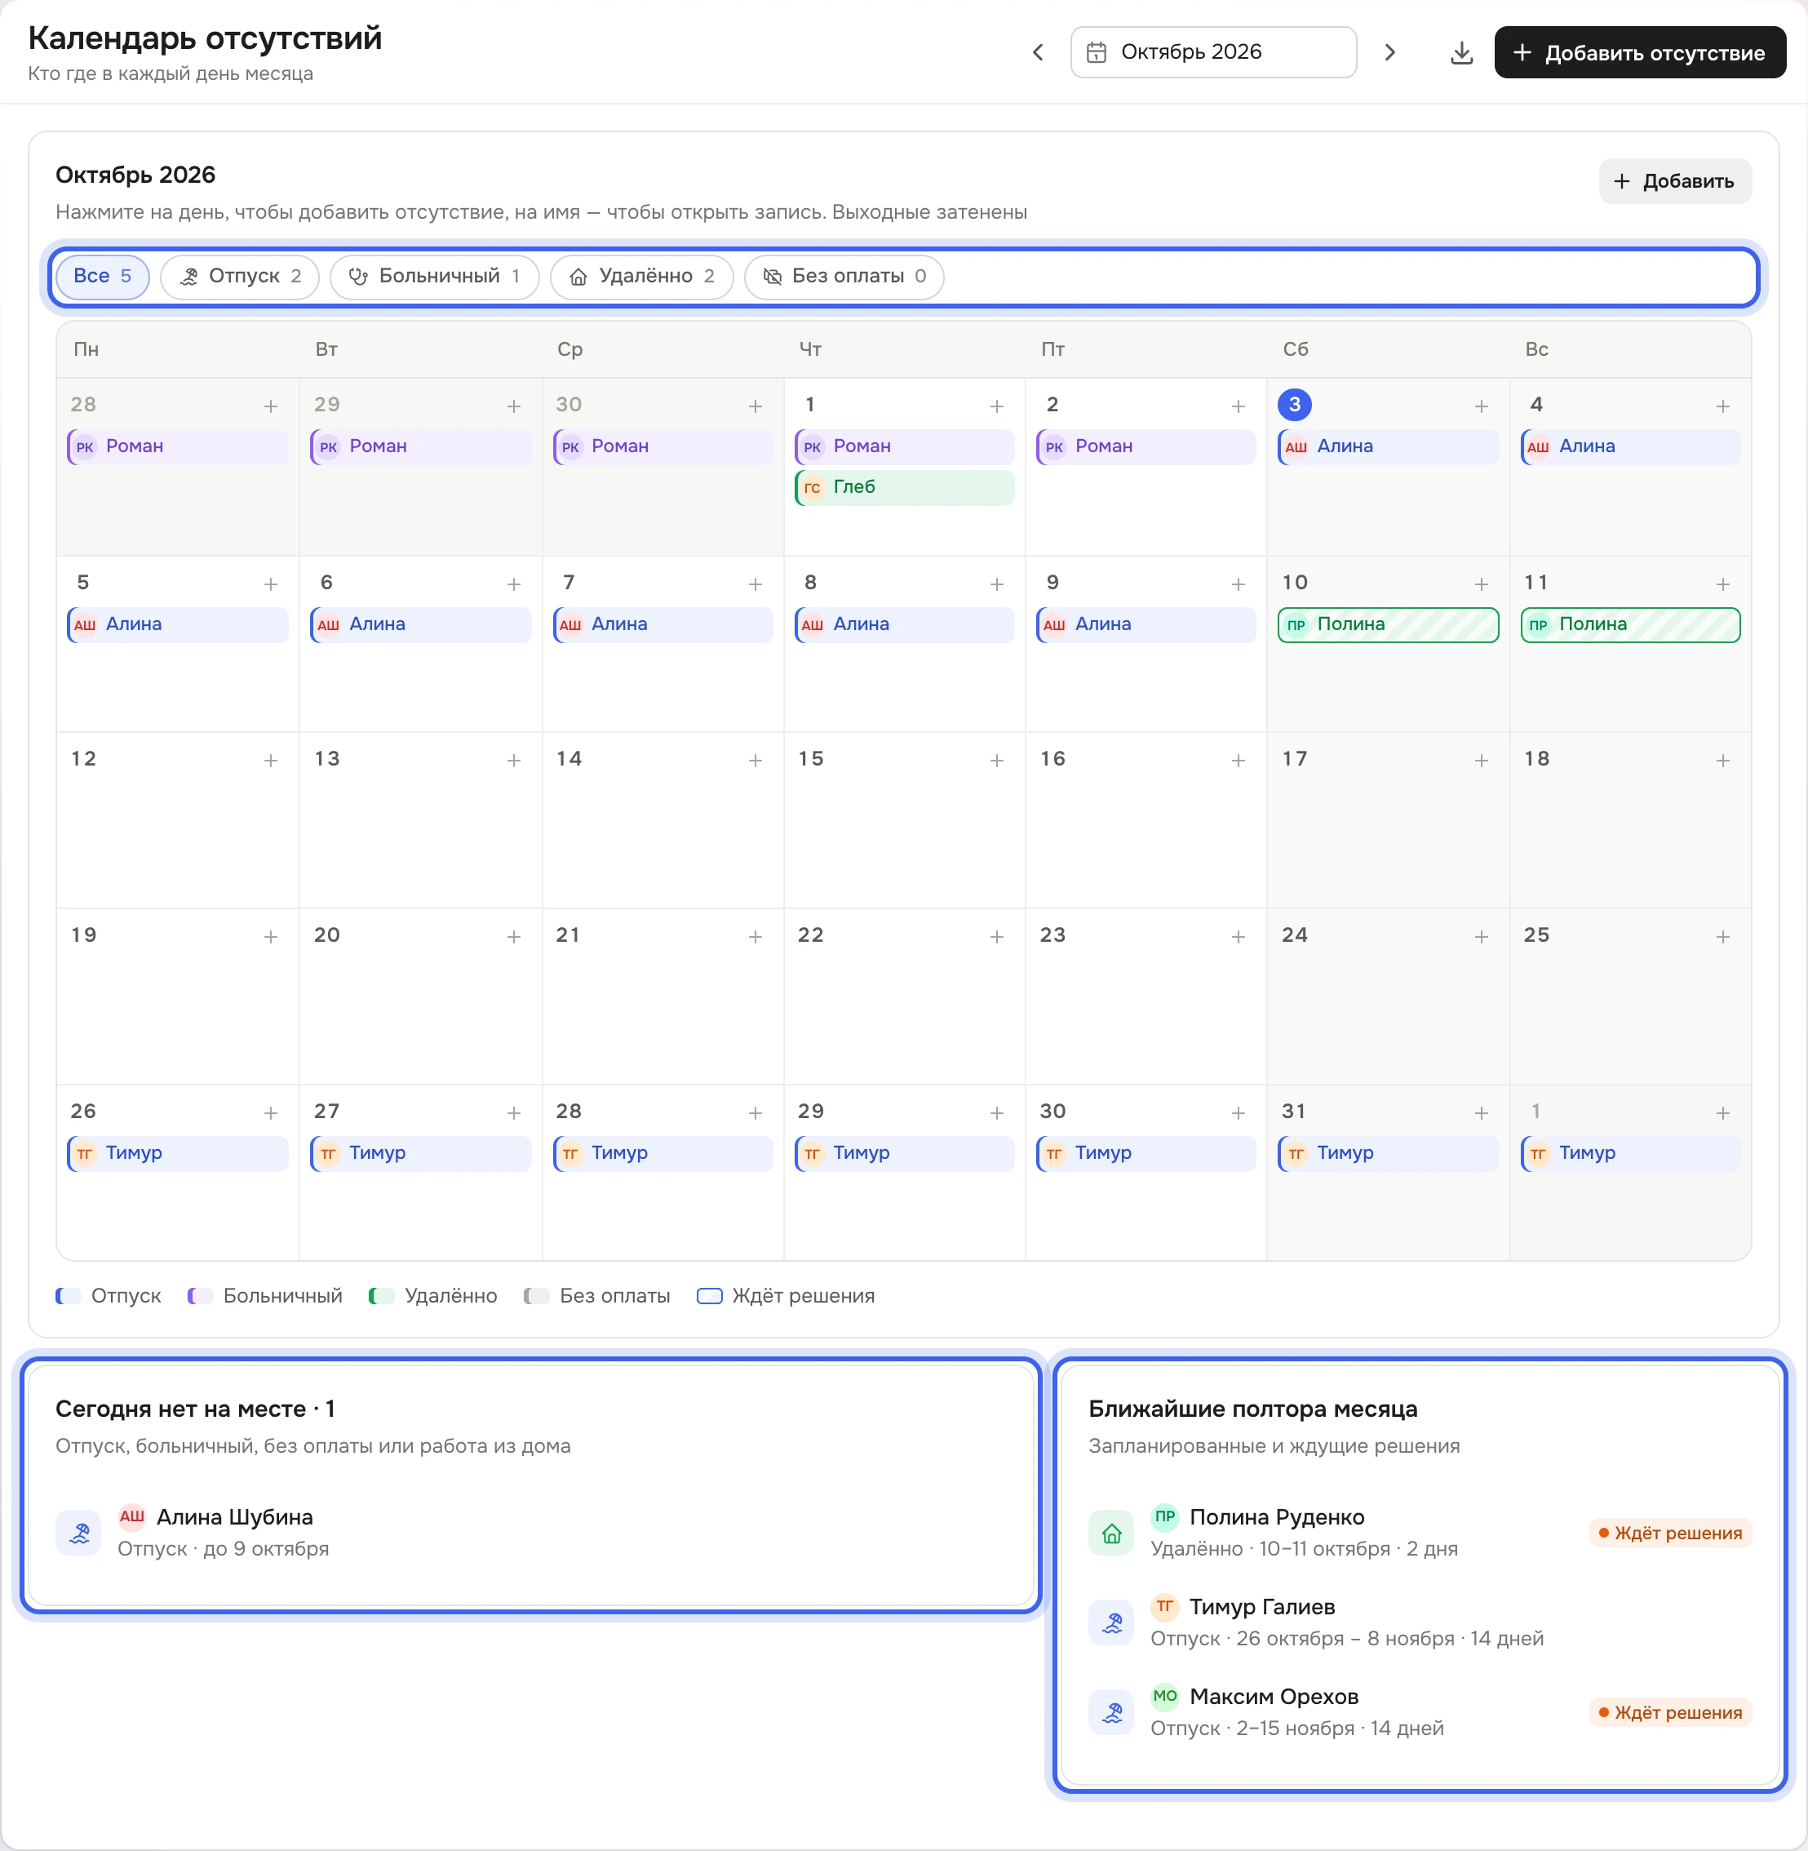Open Полина's pending entry on day 10

1387,625
